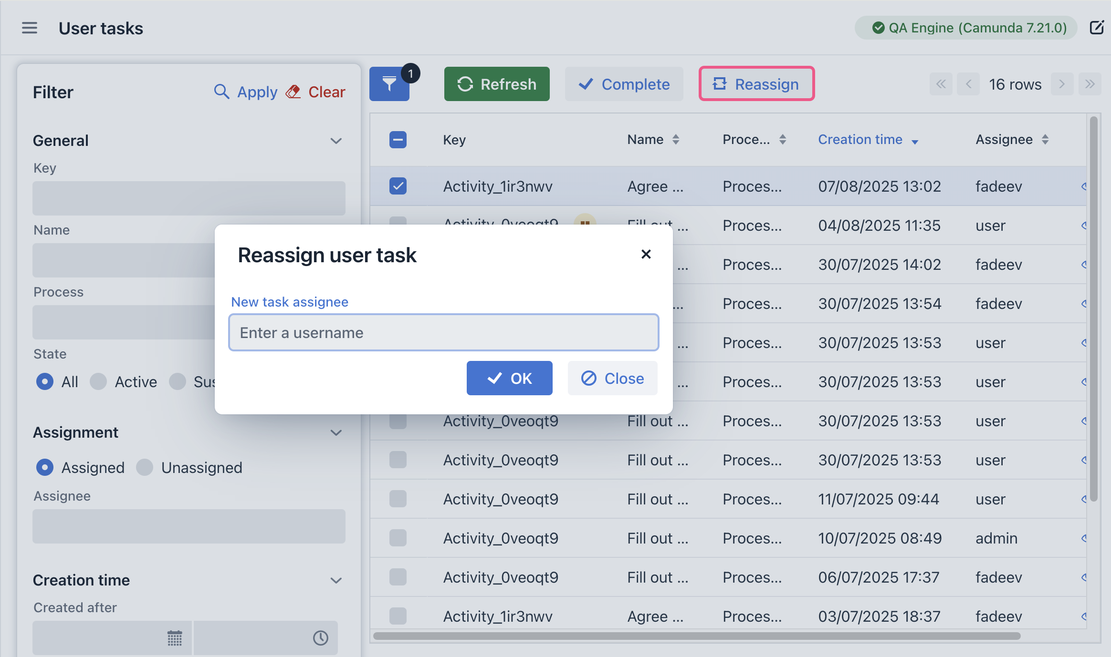This screenshot has height=657, width=1111.
Task: Click the QA Engine connection status badge
Action: [x=966, y=28]
